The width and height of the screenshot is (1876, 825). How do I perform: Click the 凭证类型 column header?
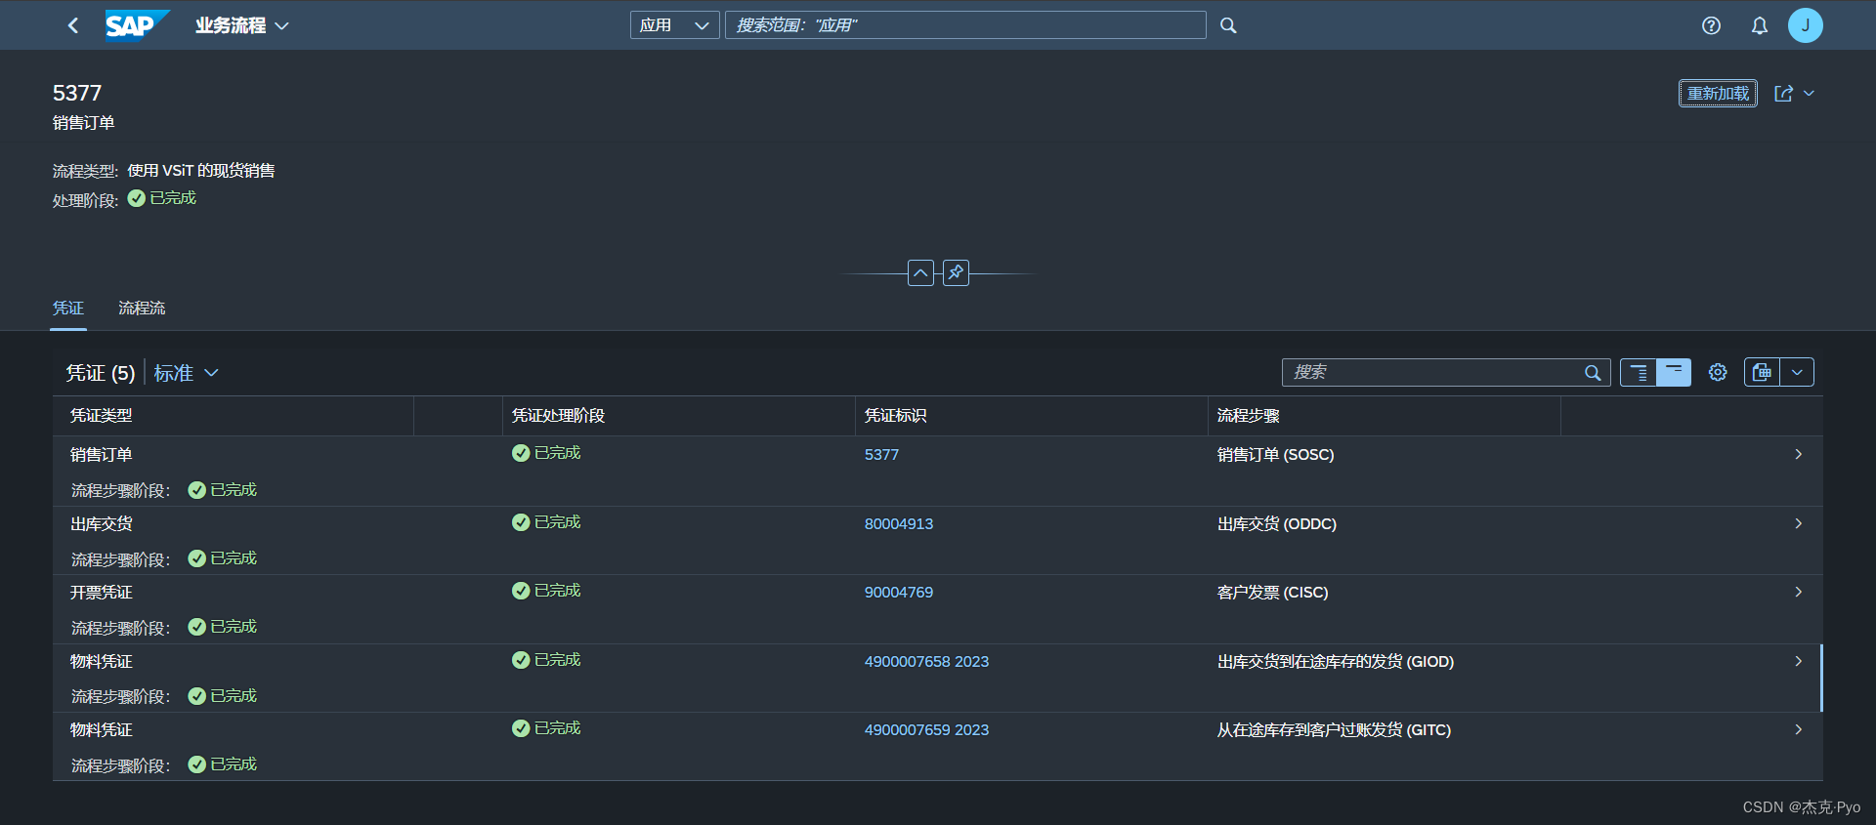pos(234,416)
